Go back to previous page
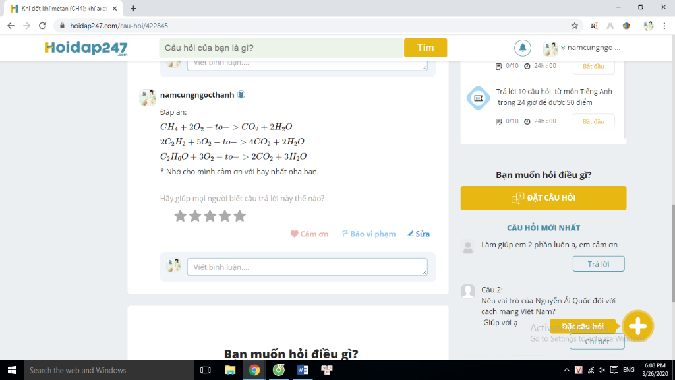The height and width of the screenshot is (380, 675). tap(11, 26)
